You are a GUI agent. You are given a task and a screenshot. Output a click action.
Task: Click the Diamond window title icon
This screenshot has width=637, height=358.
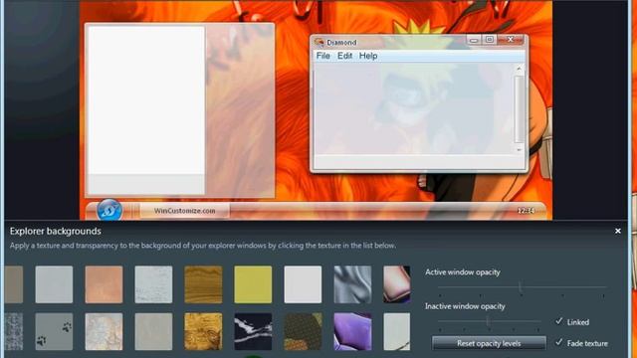pos(319,42)
